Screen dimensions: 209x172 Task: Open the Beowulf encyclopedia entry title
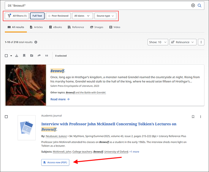tap(58, 71)
